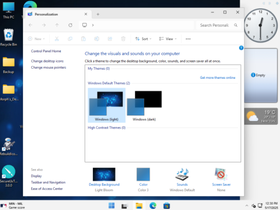Click the High Contrast Themes (0) heading
The image size is (280, 210).
106,127
